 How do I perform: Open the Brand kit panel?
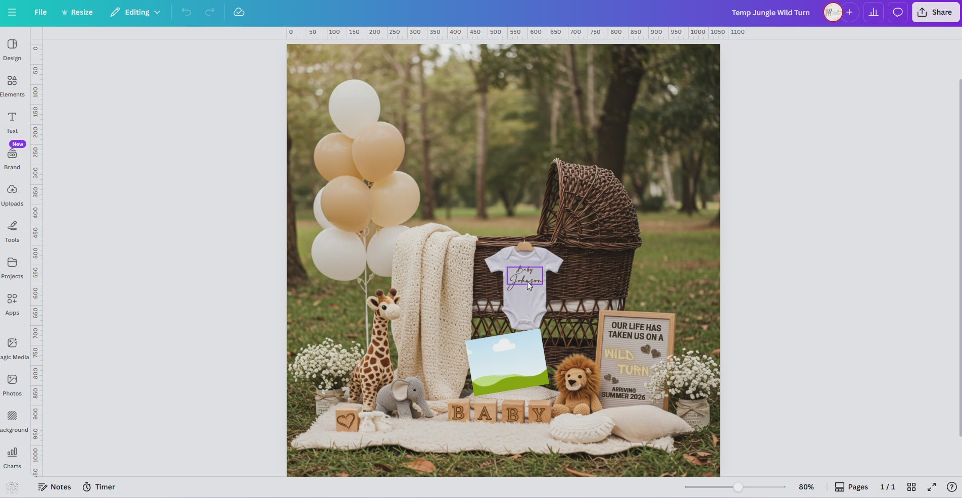tap(12, 158)
